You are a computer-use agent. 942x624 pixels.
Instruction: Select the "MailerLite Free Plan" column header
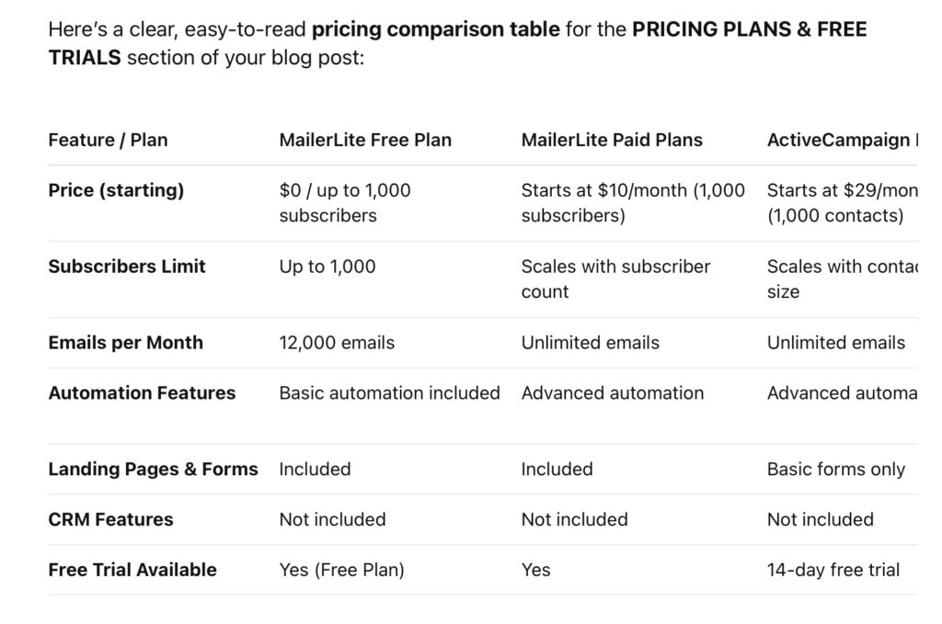365,141
